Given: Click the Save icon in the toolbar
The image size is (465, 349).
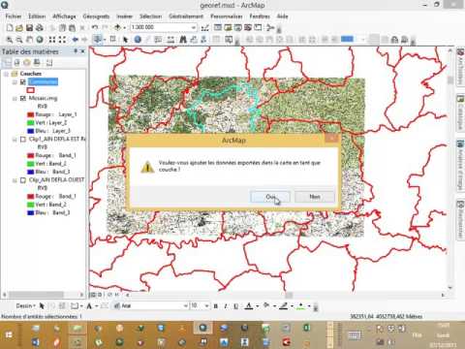Looking at the screenshot, I should click(x=29, y=28).
